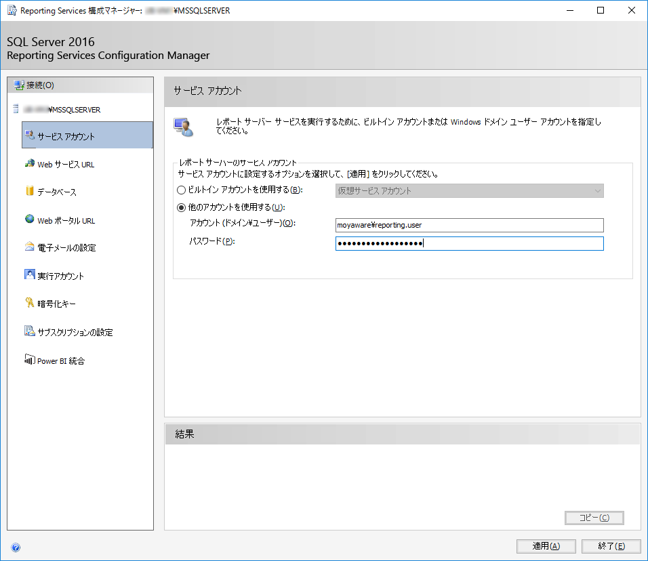
Task: Open the サービス アカウント page
Action: point(87,135)
